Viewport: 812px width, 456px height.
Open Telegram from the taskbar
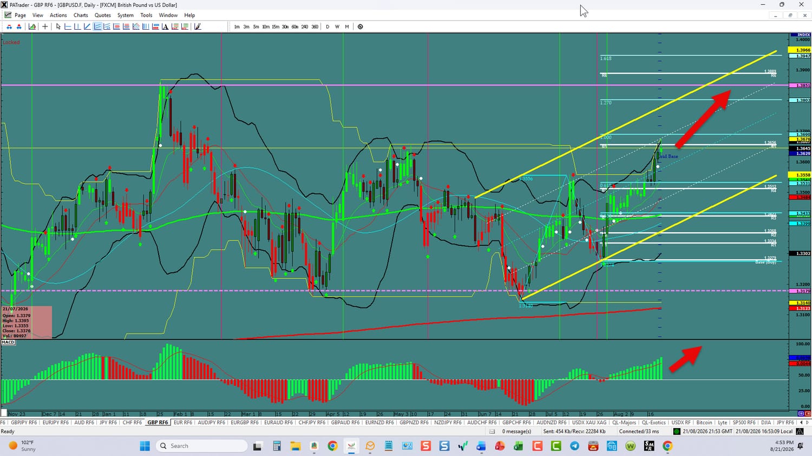point(574,446)
